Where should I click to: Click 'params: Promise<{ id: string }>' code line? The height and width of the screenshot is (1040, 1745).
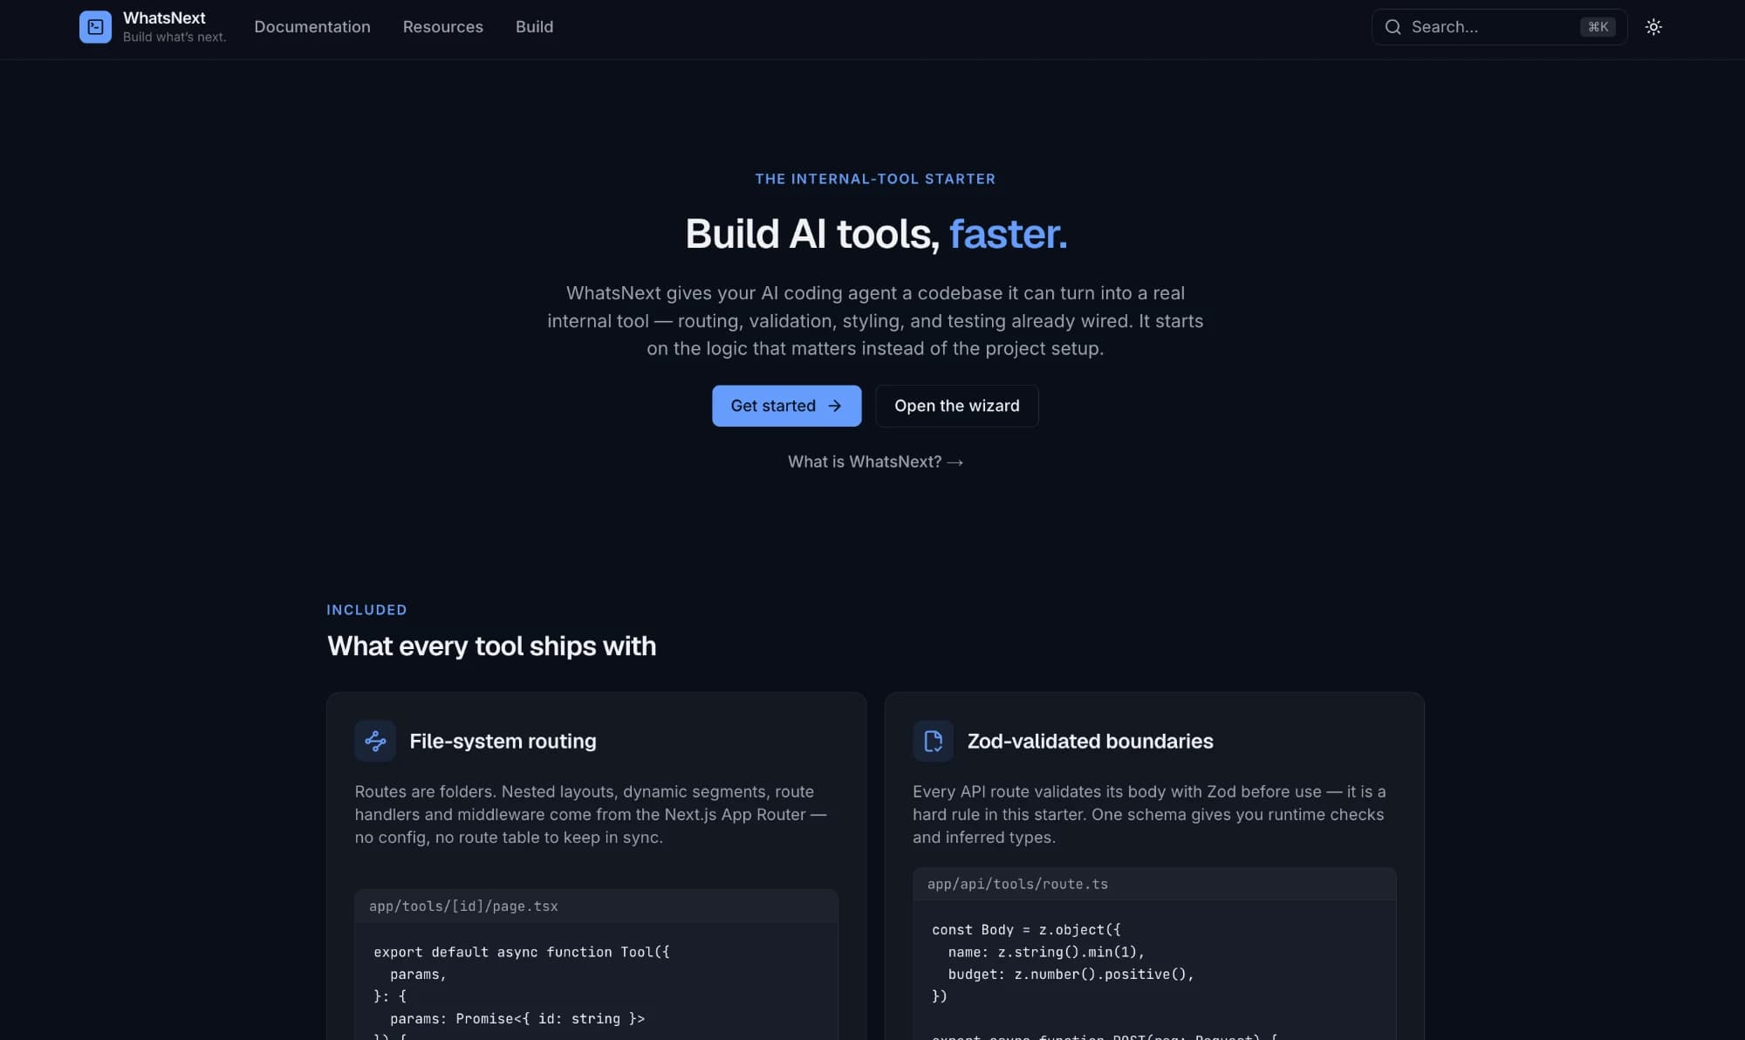coord(517,1019)
